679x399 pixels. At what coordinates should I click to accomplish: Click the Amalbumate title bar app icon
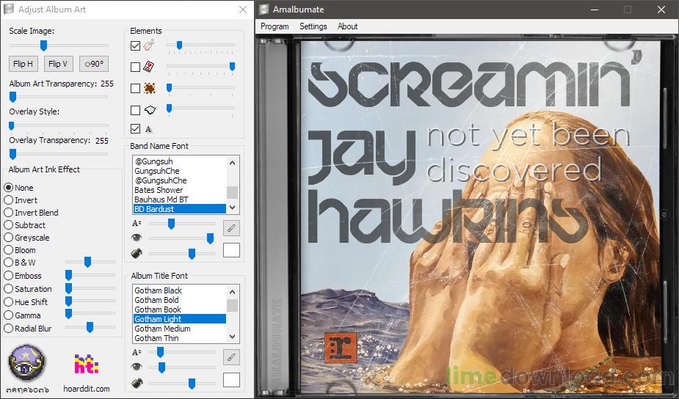click(264, 9)
